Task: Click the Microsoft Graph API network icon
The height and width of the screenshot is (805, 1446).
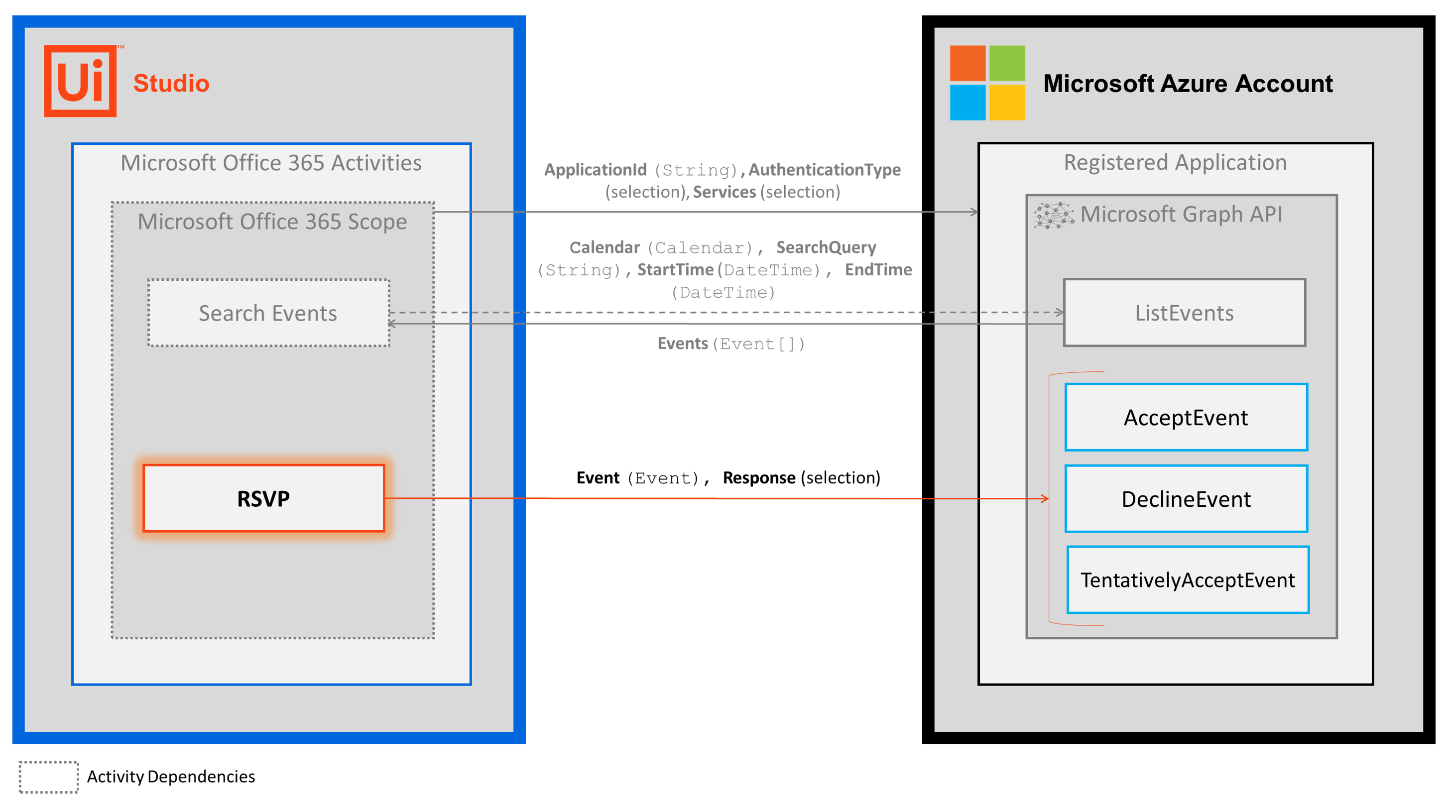Action: point(1054,216)
